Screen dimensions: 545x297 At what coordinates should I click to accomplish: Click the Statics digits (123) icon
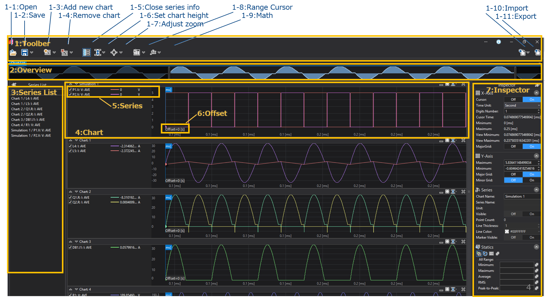(492, 254)
